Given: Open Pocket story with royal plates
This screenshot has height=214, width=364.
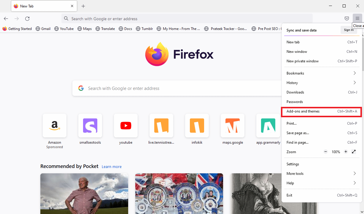Looking at the screenshot, I should [179, 194].
